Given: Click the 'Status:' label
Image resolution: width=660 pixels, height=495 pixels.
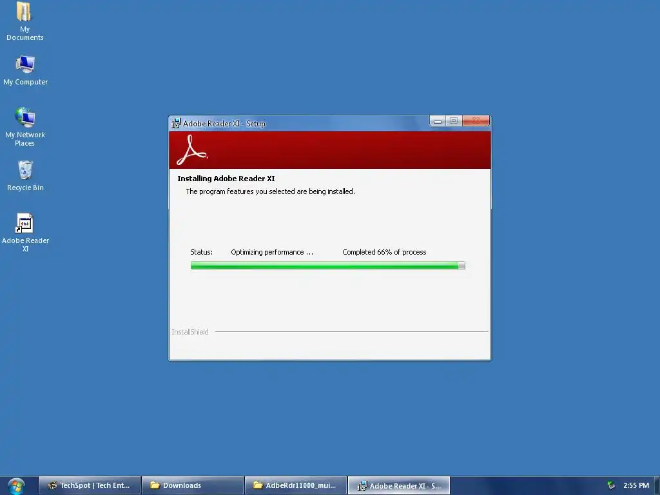Looking at the screenshot, I should pos(202,252).
